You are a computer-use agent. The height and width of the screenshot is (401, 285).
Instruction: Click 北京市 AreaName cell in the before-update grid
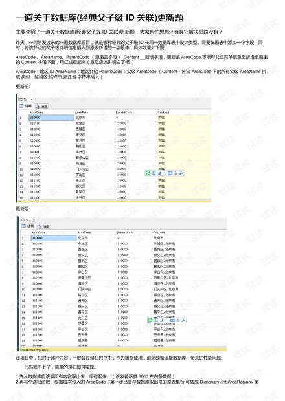[x=80, y=118]
